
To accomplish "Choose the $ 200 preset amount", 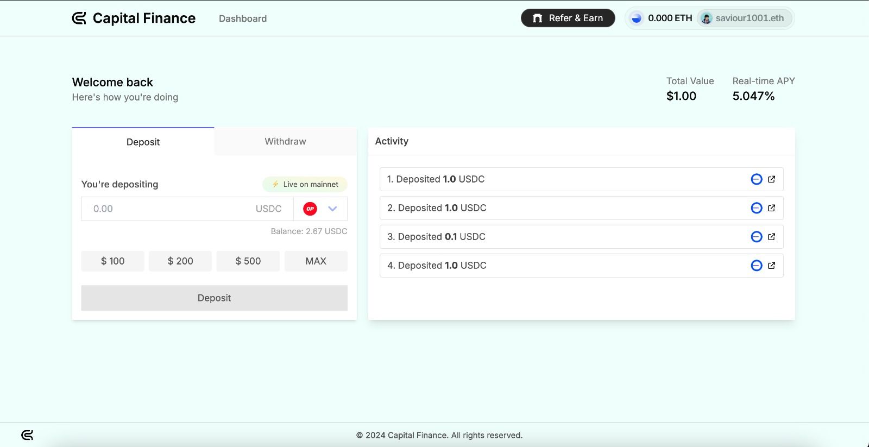I will point(180,261).
